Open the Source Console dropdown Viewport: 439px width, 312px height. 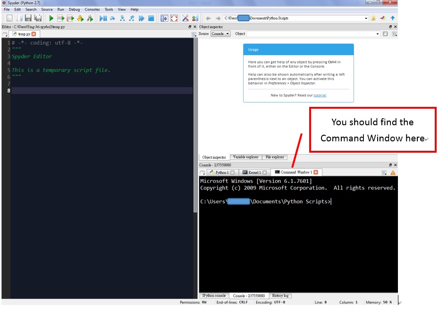click(x=220, y=34)
